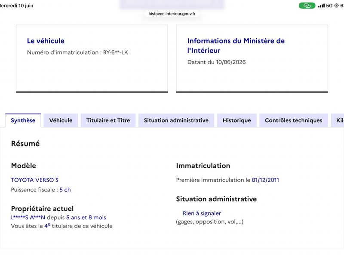Tap the histovec.interieur.gouv.fr address bar

[172, 14]
